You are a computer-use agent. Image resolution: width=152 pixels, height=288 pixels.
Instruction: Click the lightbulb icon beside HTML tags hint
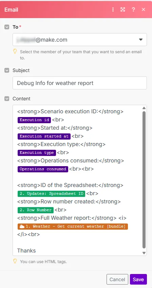tap(15, 261)
